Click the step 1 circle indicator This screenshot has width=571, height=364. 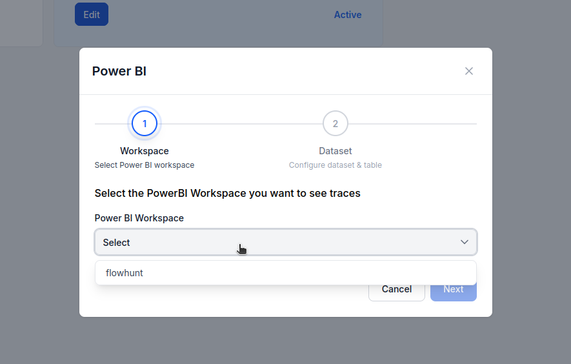[145, 123]
